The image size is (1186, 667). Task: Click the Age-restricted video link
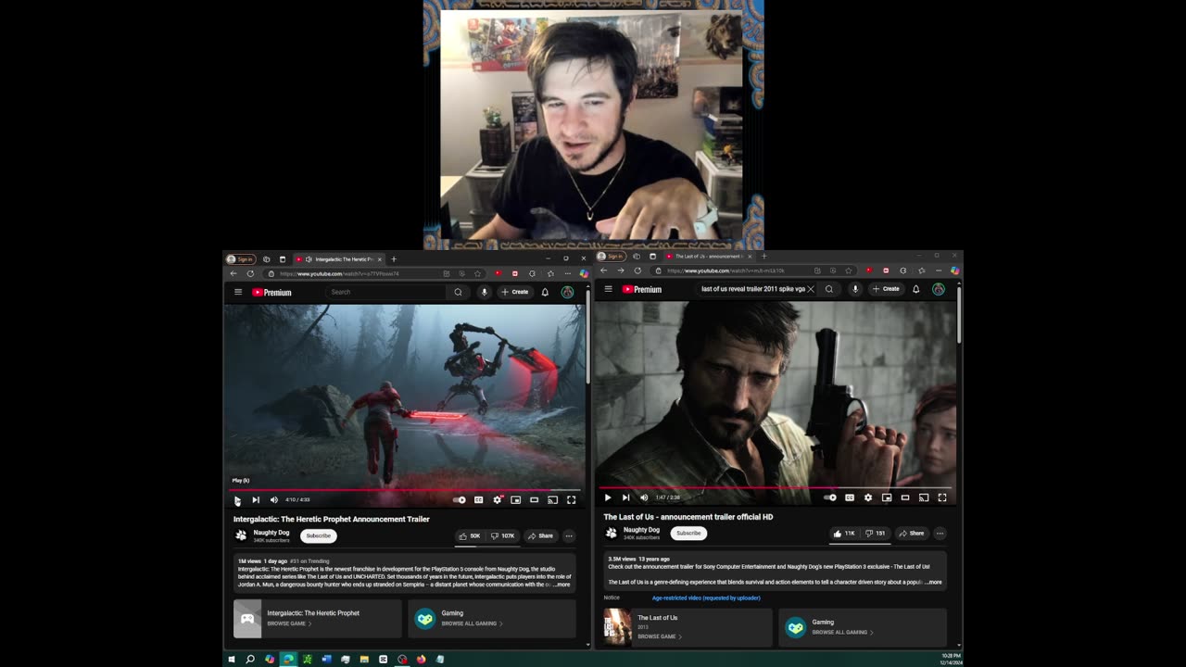tap(706, 598)
